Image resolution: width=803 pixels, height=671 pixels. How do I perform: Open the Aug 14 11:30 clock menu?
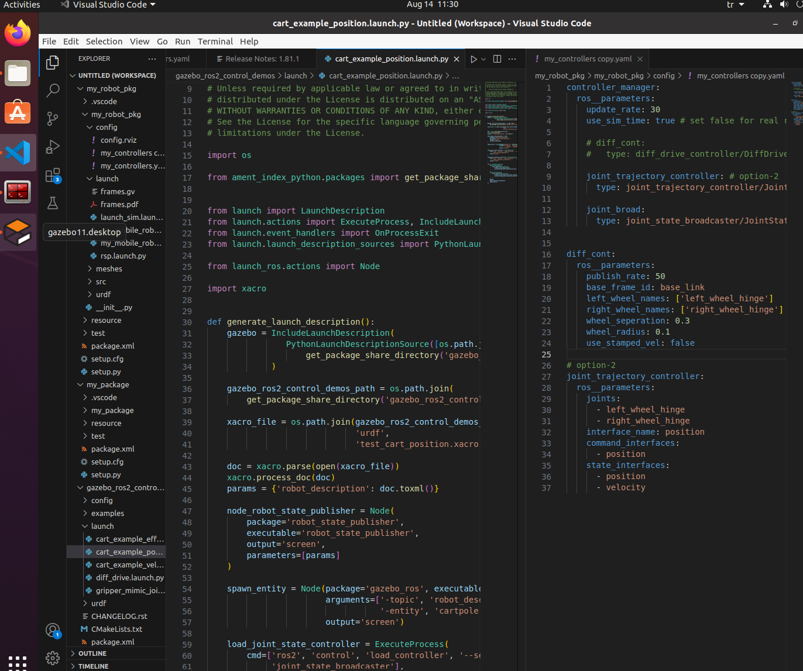(x=433, y=5)
